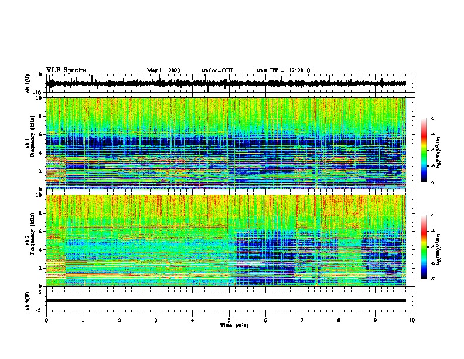Click the ch.2 color scale bar
The image size is (464, 359).
coord(424,247)
